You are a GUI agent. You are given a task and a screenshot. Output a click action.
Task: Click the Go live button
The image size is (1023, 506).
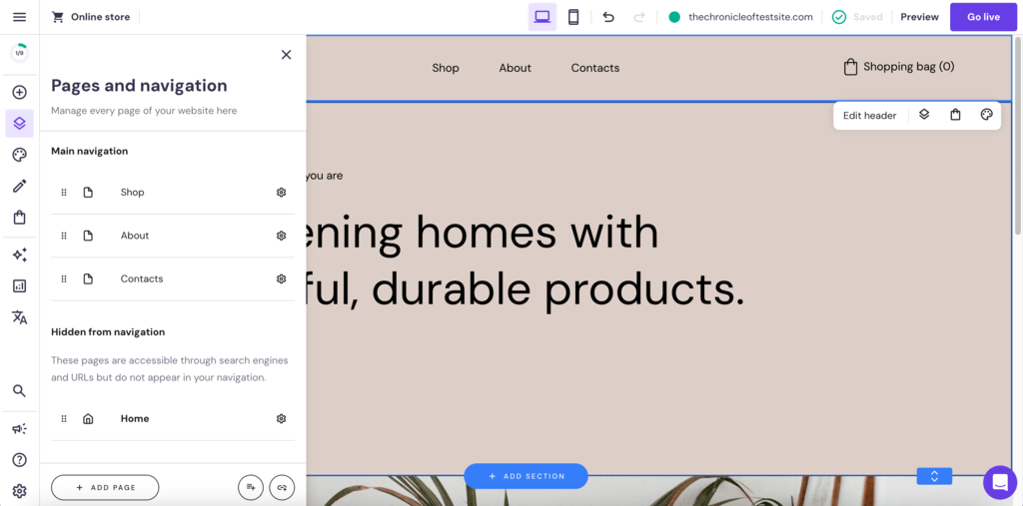(x=983, y=17)
